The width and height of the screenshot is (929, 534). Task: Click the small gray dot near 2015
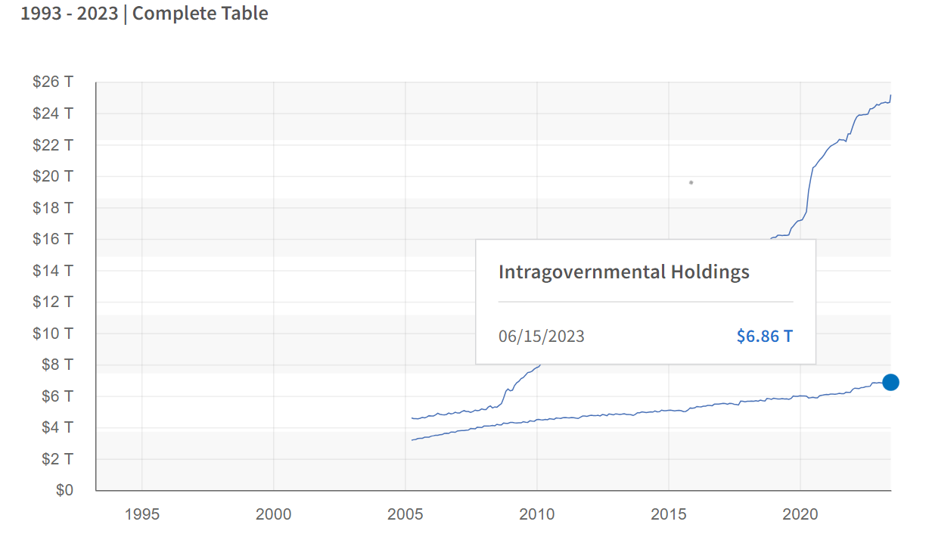(691, 182)
